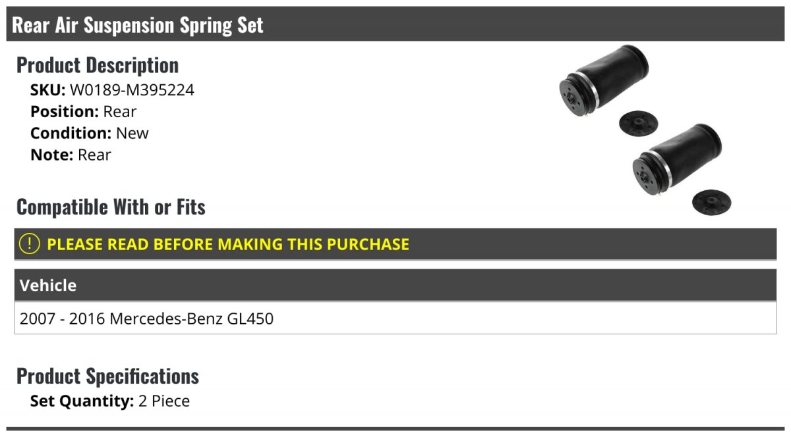The image size is (791, 437).
Task: Expand the PLEASE READ BEFORE MAKING THIS PURCHASE banner
Action: point(395,244)
